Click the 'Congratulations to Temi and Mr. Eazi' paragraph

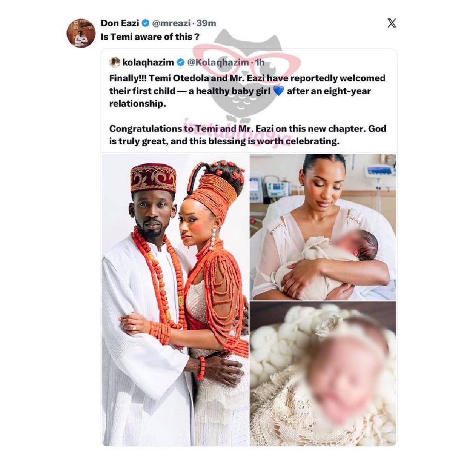click(248, 135)
